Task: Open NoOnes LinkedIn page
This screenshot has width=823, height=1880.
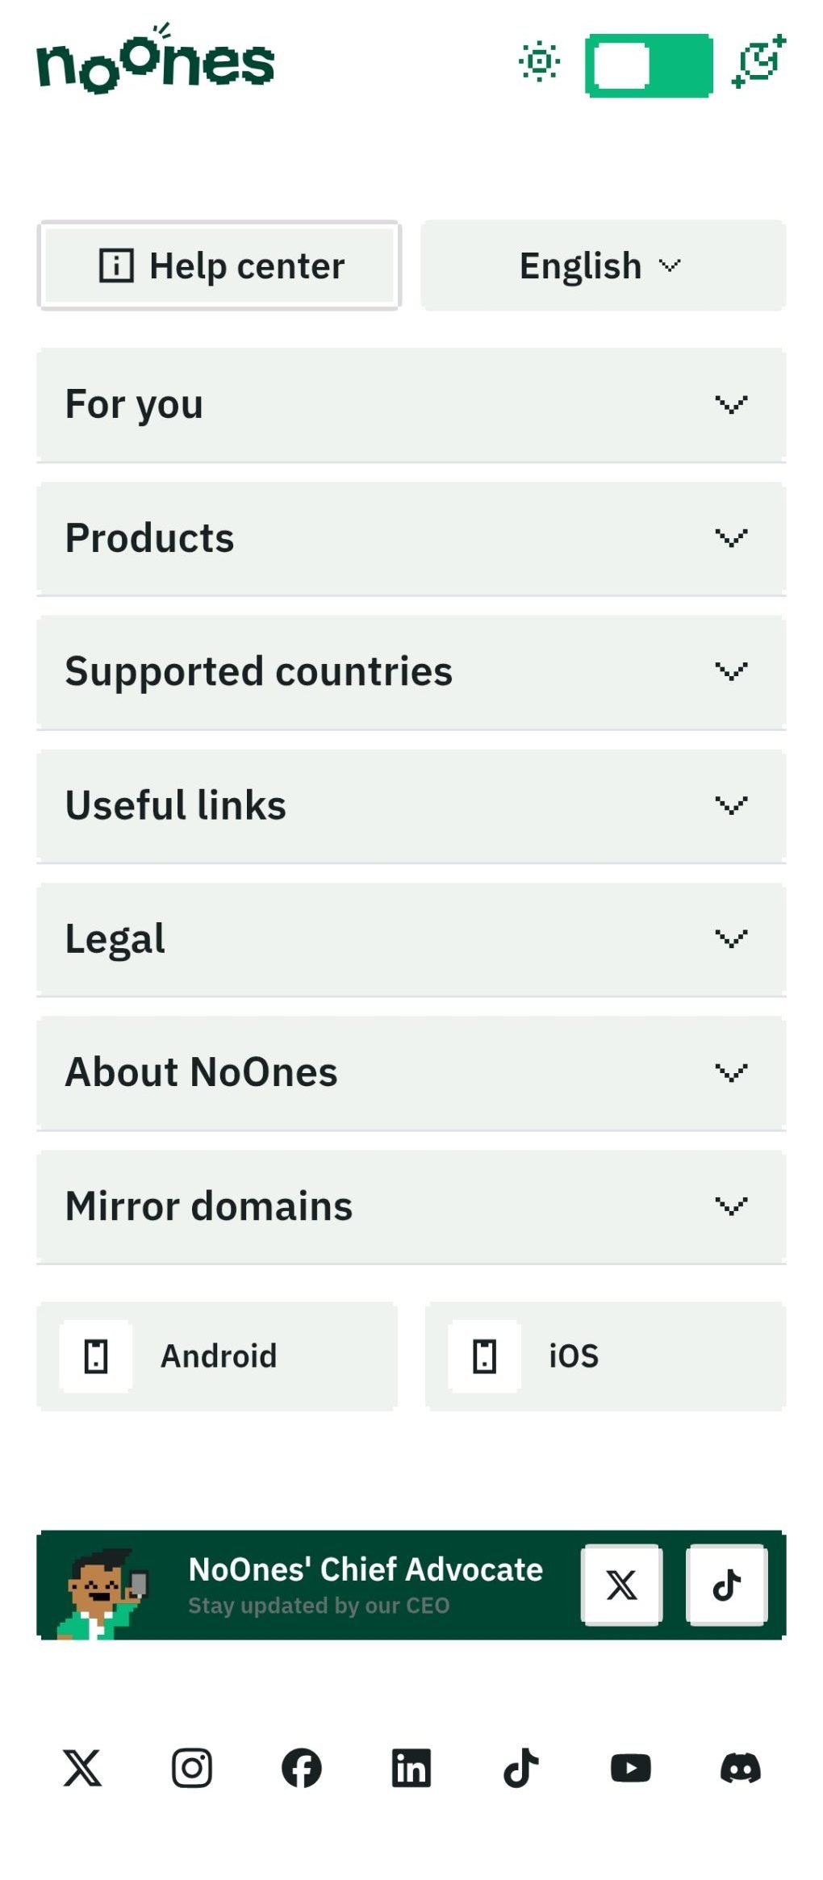Action: [x=411, y=1768]
